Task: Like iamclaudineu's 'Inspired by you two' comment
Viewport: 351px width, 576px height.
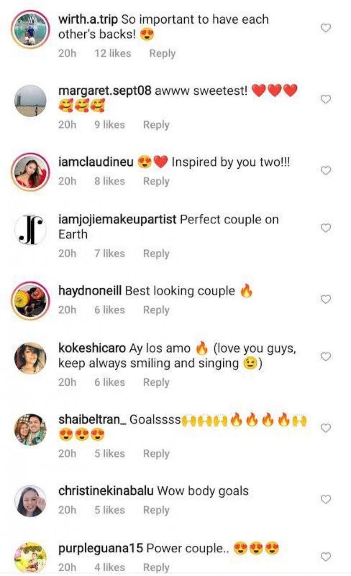Action: [326, 171]
